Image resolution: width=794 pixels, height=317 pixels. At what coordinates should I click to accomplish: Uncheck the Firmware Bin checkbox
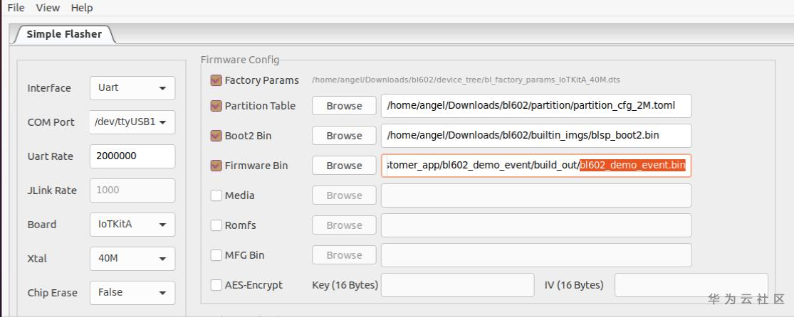tap(216, 166)
